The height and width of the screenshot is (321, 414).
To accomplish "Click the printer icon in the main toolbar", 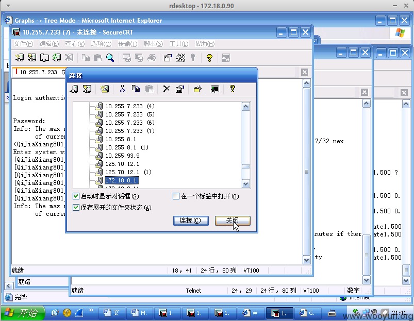I will [x=152, y=58].
